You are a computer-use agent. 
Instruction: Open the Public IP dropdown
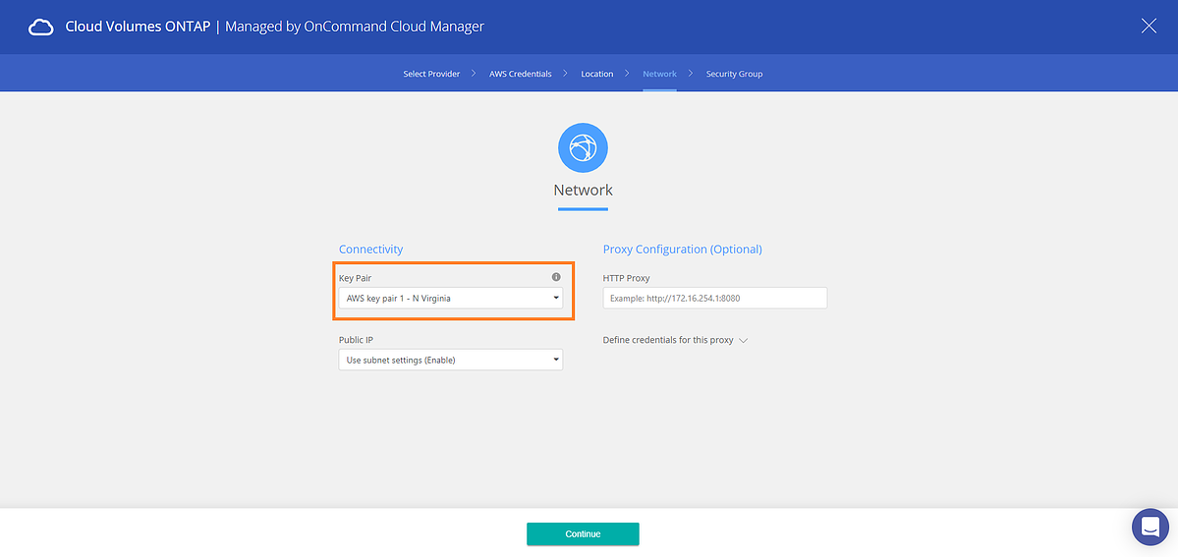(450, 361)
